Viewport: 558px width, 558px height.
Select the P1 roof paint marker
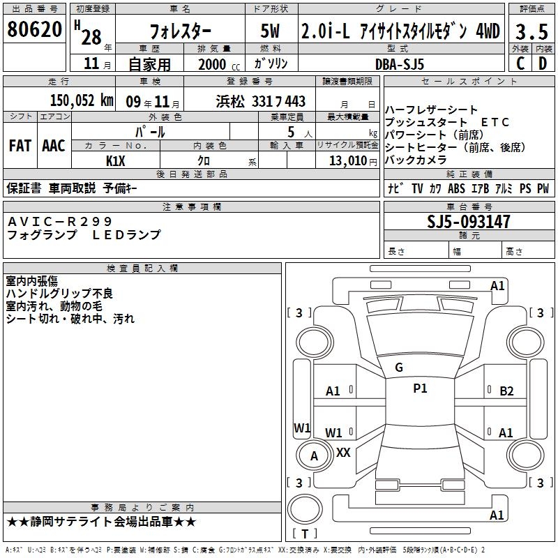pos(420,388)
